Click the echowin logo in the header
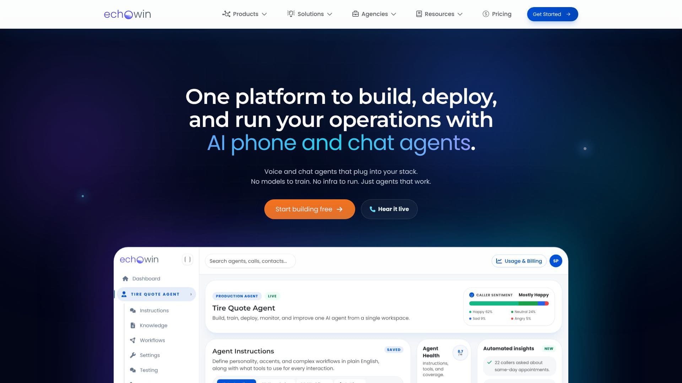Viewport: 682px width, 383px height. coord(128,14)
